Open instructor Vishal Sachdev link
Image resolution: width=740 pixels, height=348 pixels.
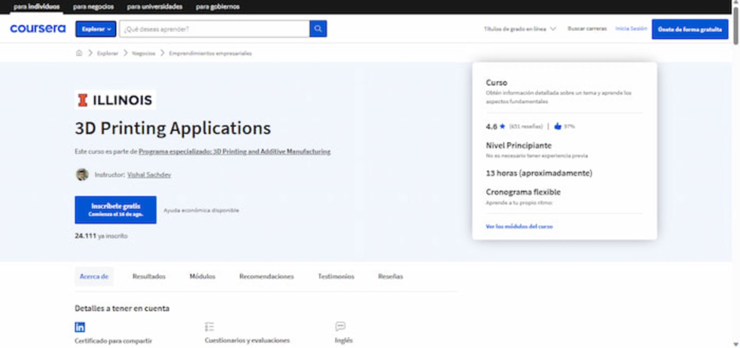click(x=149, y=175)
